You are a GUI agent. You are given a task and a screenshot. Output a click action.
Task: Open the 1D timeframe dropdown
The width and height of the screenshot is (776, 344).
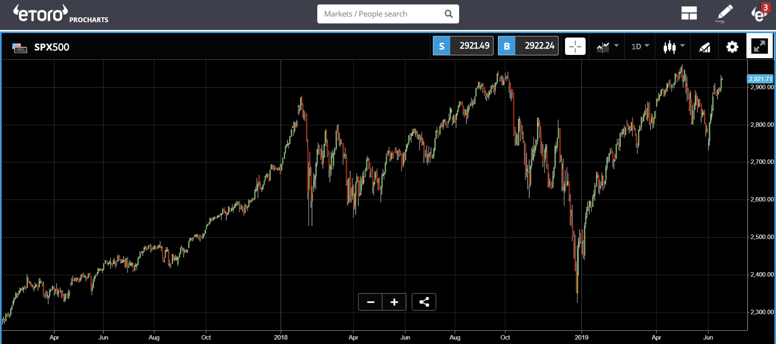click(640, 46)
